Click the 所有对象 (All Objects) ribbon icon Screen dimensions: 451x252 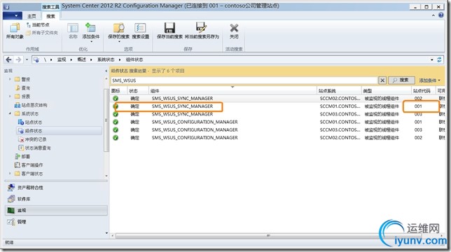(x=15, y=28)
